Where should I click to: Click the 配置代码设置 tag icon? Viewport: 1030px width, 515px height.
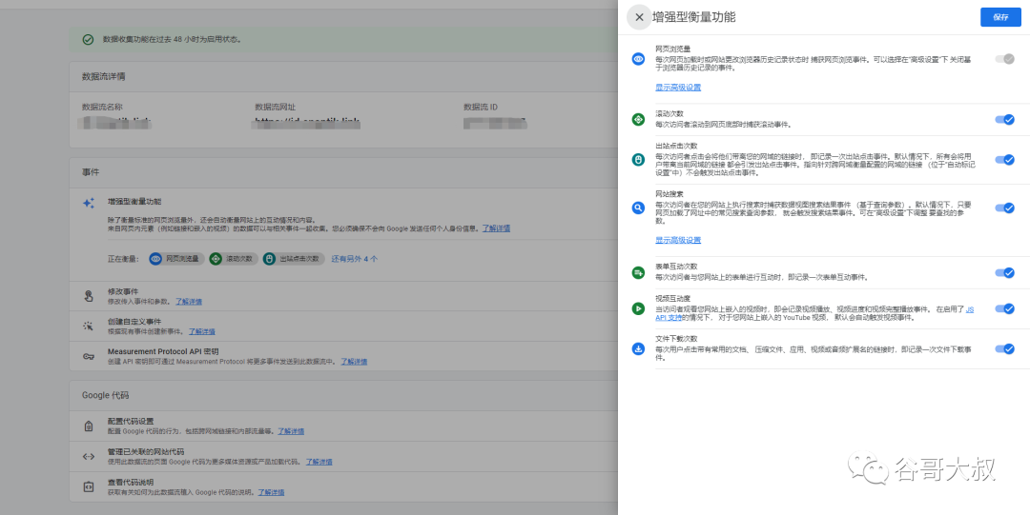(89, 426)
